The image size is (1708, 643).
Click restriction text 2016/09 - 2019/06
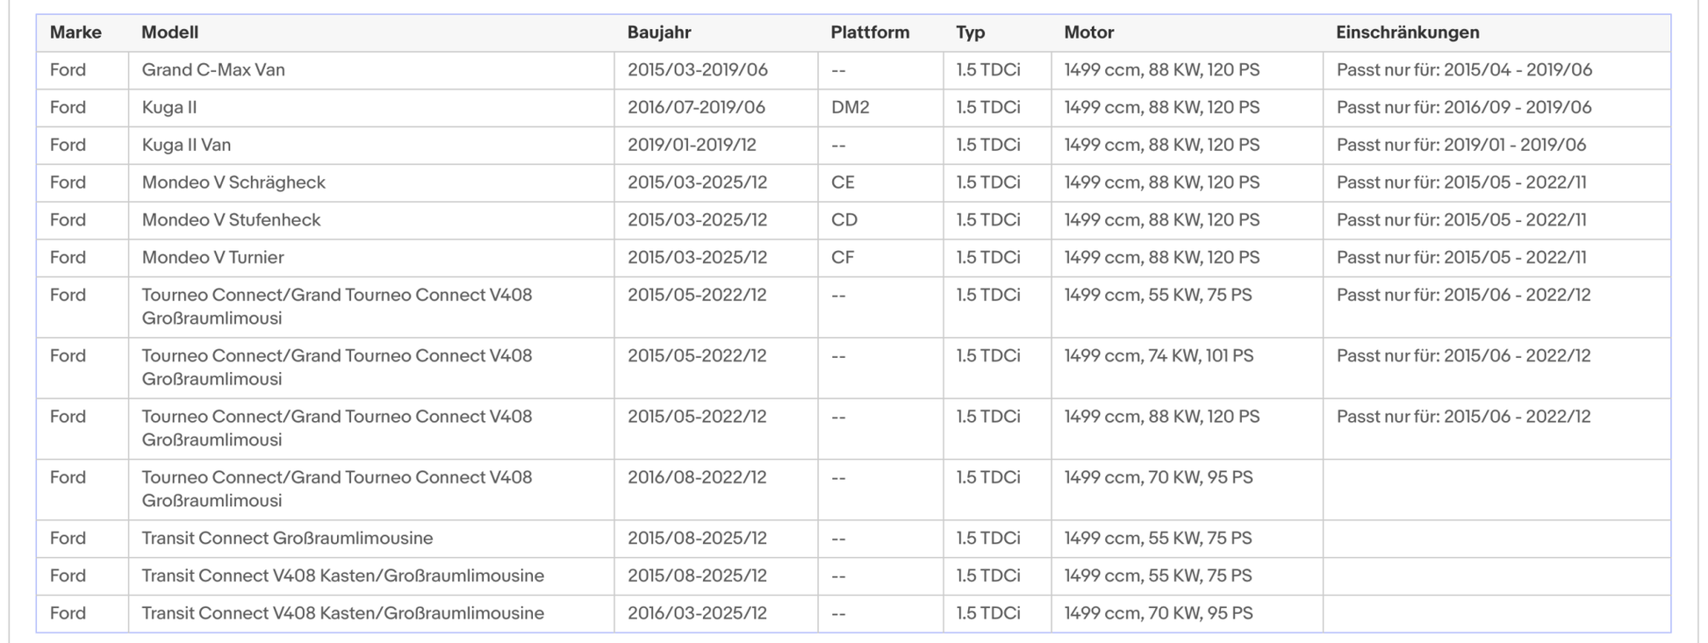tap(1518, 107)
